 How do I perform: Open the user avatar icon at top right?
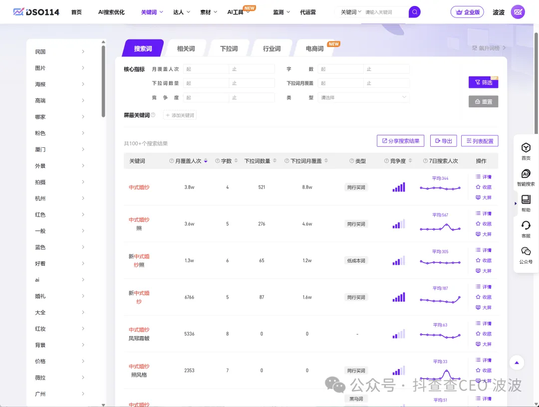click(518, 12)
